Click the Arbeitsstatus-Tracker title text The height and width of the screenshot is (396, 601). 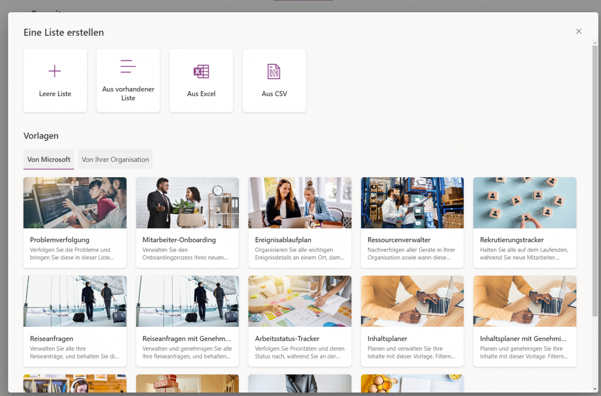[287, 339]
